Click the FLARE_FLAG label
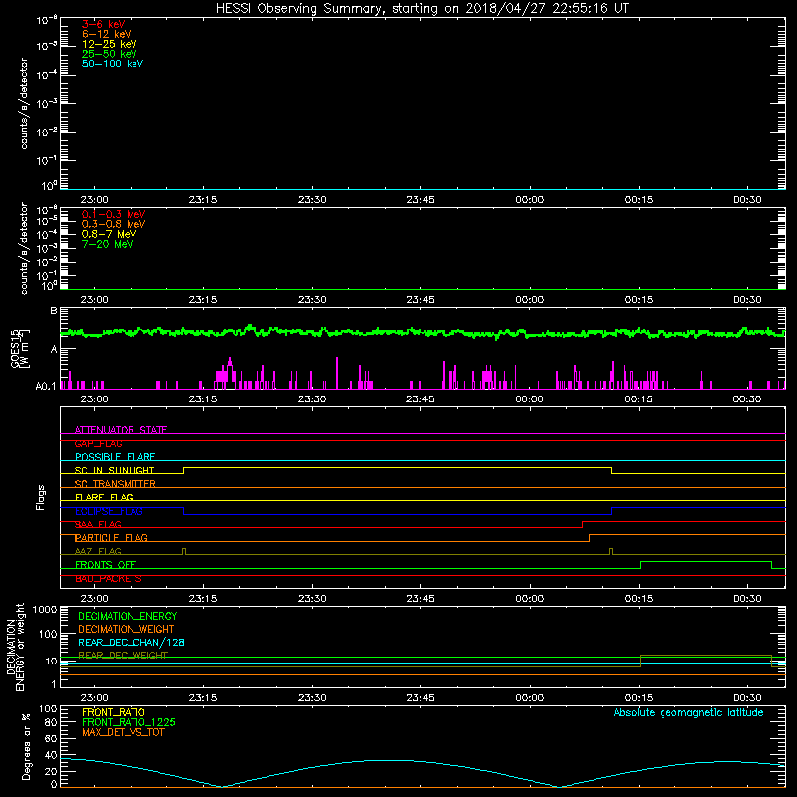Viewport: 797px width, 797px height. tap(104, 497)
